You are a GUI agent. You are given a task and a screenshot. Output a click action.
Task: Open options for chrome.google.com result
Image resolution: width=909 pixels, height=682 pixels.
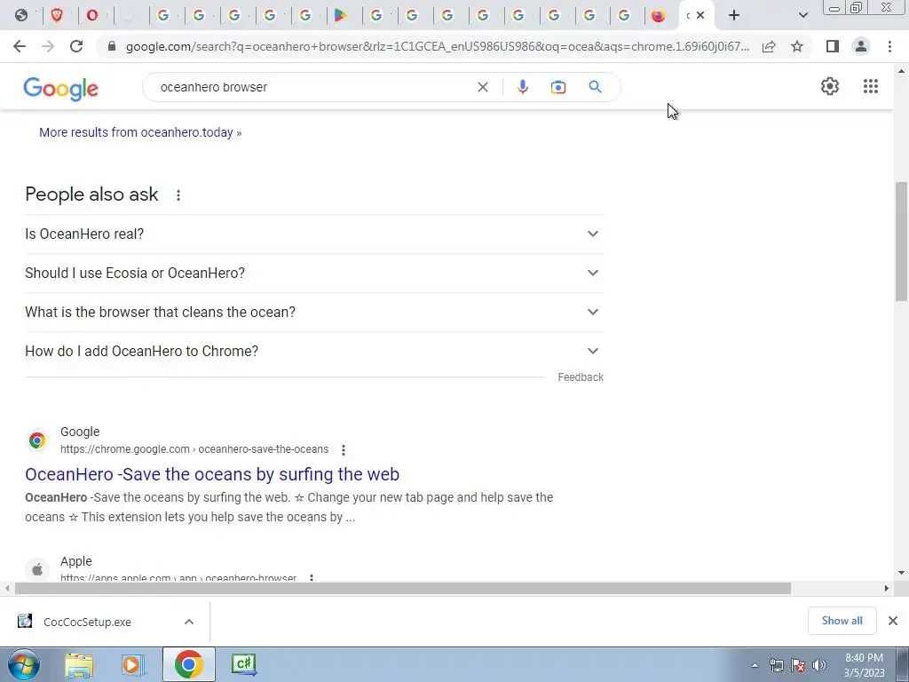pos(344,450)
